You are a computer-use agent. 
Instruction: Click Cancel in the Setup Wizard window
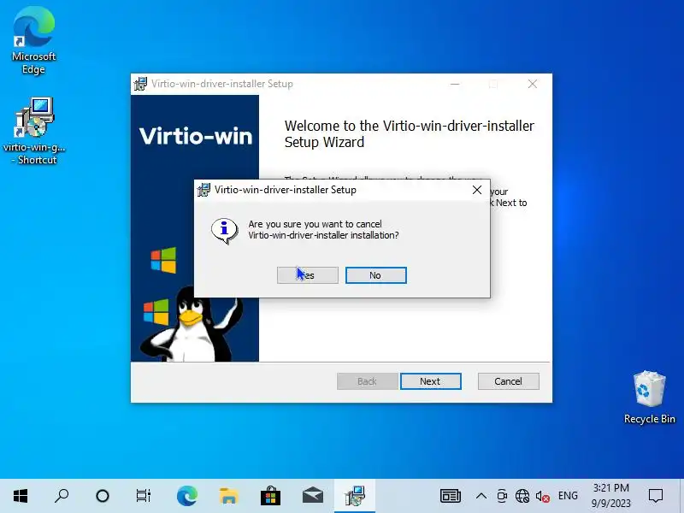click(x=508, y=381)
